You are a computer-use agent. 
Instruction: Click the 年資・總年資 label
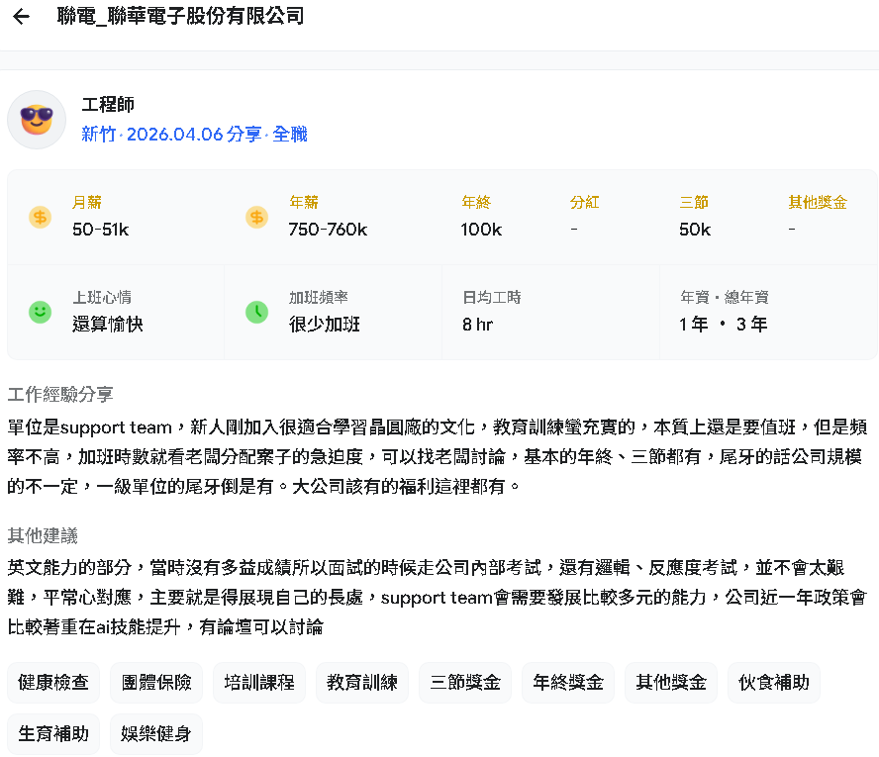point(725,298)
